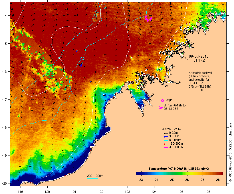Click the colorbar tick label 24
Image resolution: width=234 pixels, height=194 pixels.
pyautogui.click(x=156, y=180)
